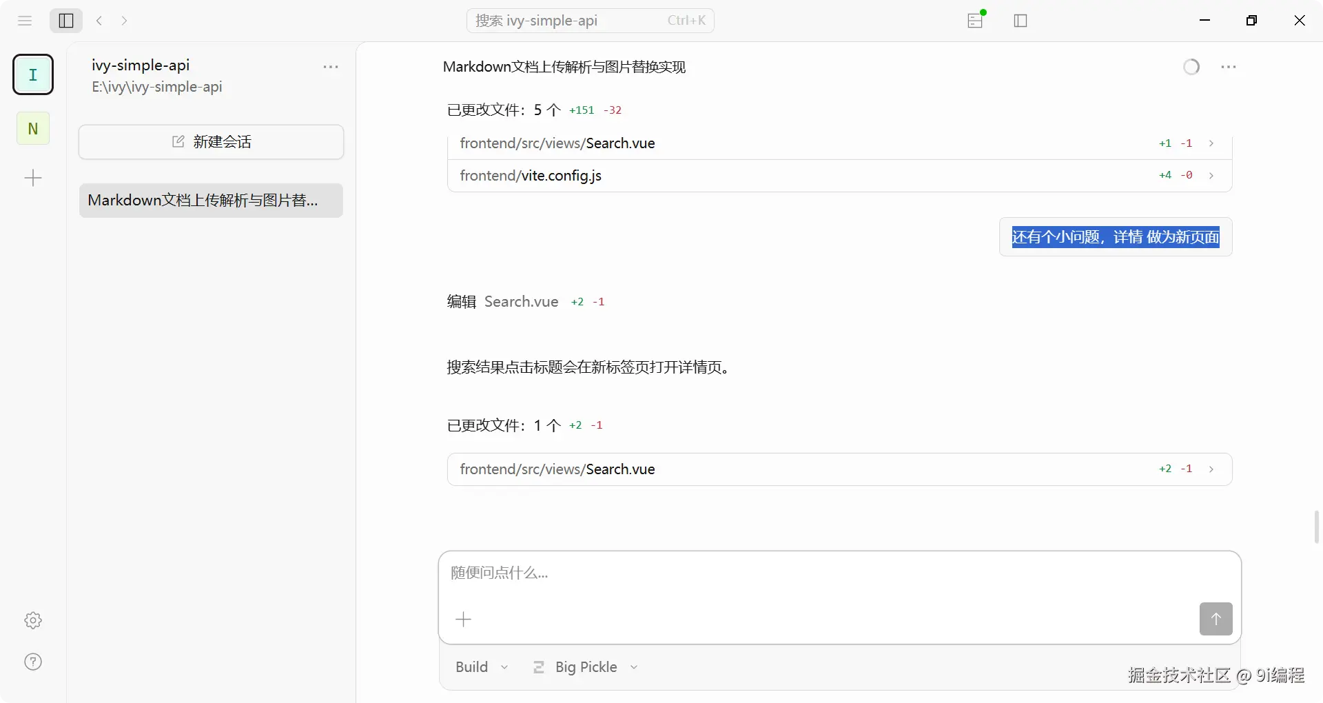
Task: Select the I project avatar
Action: [33, 74]
